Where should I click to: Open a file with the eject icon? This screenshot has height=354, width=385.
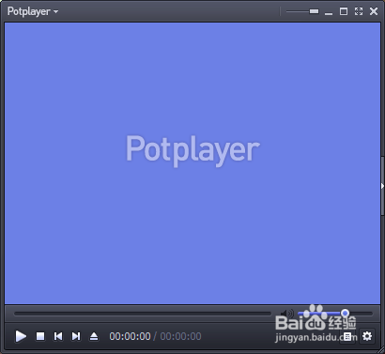pyautogui.click(x=94, y=336)
